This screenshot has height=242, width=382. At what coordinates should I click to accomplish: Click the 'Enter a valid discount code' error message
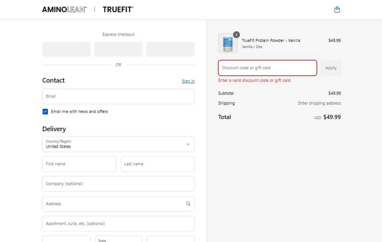tap(254, 80)
